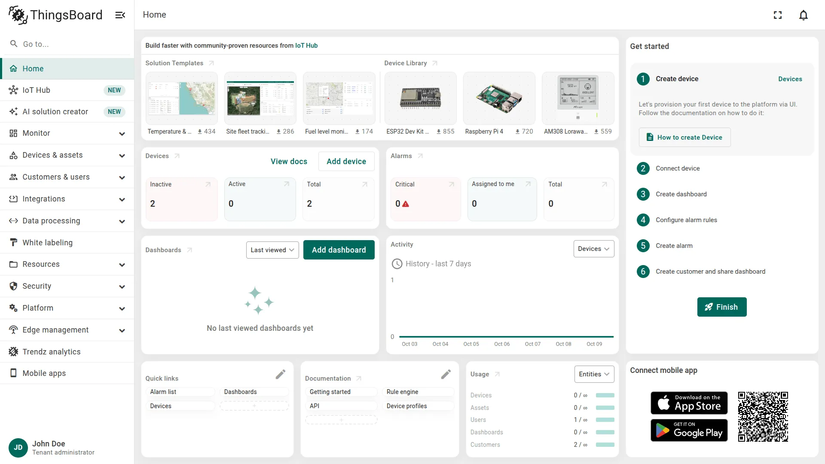Select step 3 Create dashboard
The image size is (825, 464).
click(681, 194)
